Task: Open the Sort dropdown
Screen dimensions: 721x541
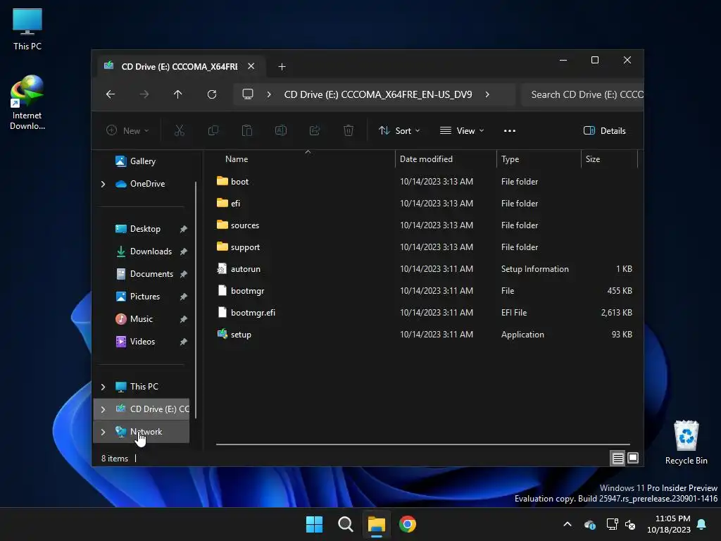Action: pos(399,130)
